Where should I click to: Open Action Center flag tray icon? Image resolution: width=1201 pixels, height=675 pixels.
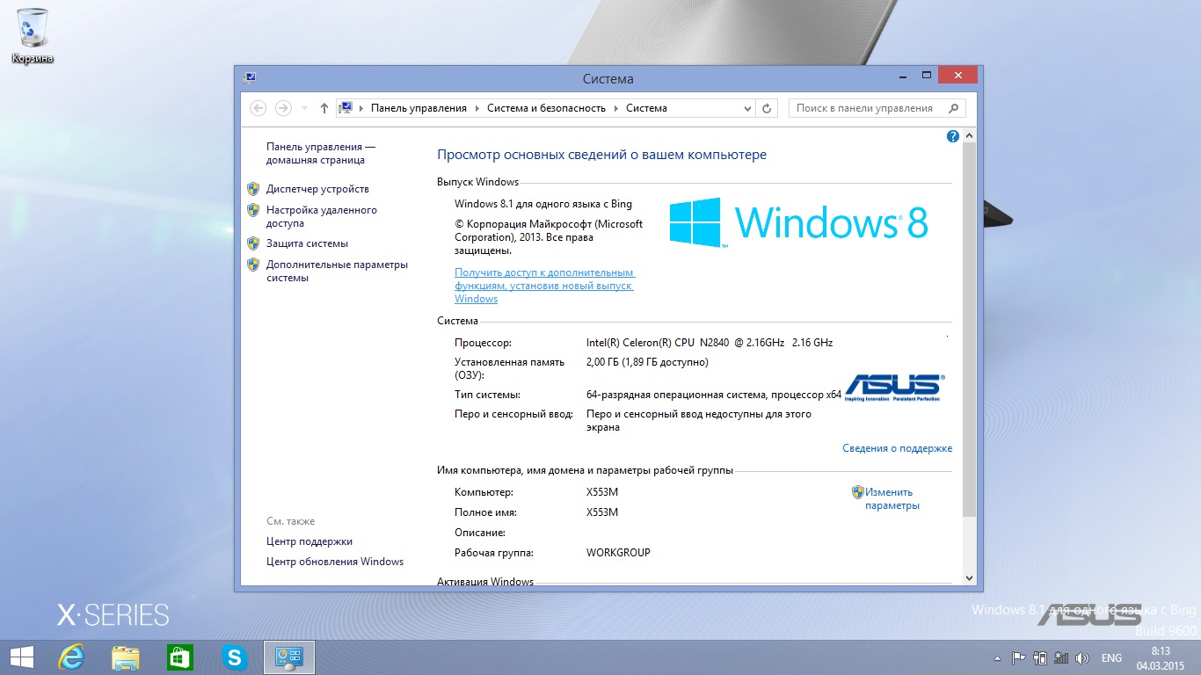point(1019,657)
